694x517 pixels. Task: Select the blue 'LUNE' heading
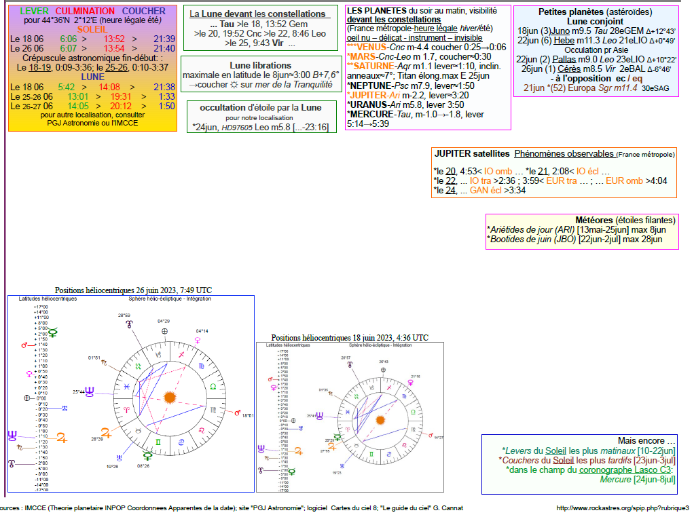(x=92, y=77)
